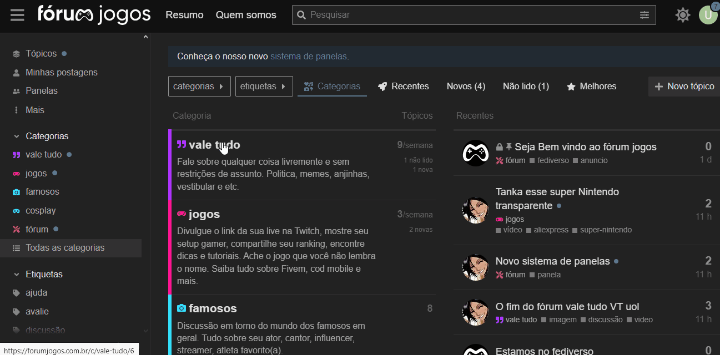The height and width of the screenshot is (355, 720).
Task: Open Panelas in the sidebar
Action: [41, 91]
